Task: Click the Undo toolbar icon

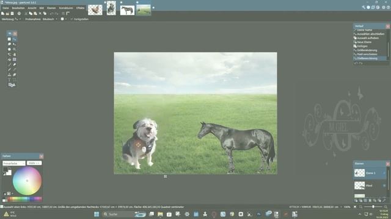Action: [x=51, y=13]
